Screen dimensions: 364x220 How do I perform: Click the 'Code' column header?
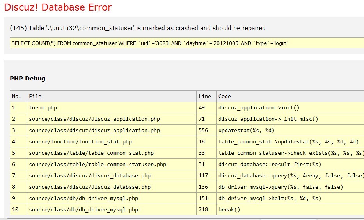pos(225,96)
